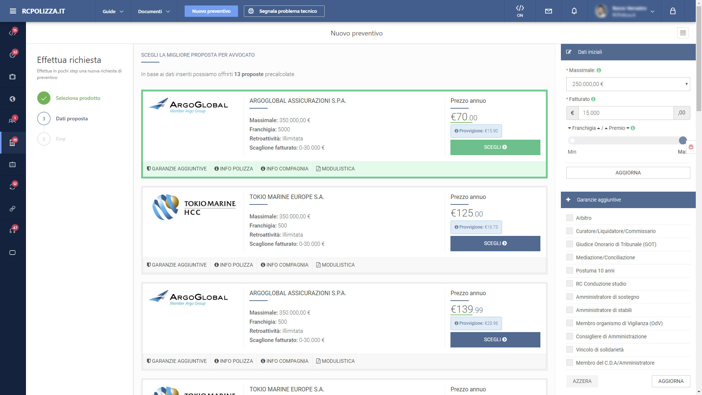Tick the RC Conduzione studio checkbox
This screenshot has width=702, height=395.
coord(570,284)
